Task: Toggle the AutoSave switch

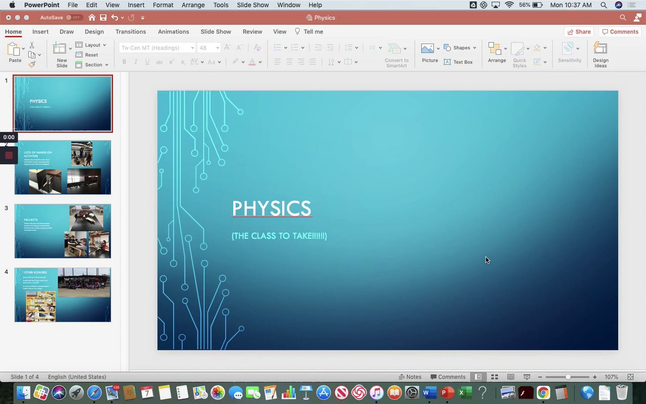Action: [74, 18]
